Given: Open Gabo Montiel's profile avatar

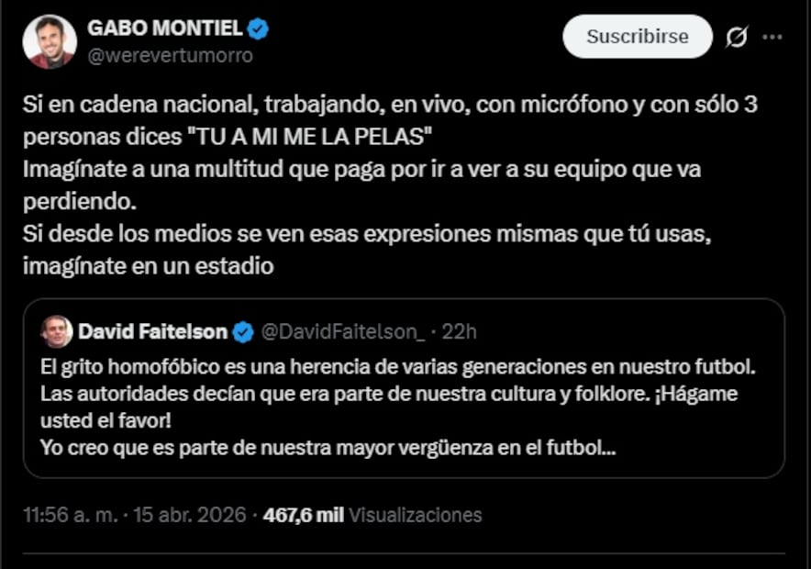Looking at the screenshot, I should point(50,40).
